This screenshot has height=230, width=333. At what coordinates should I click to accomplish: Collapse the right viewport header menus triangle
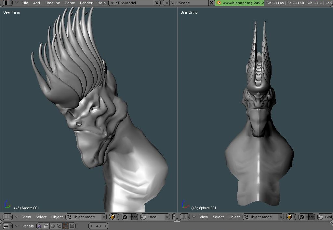tap(194, 217)
